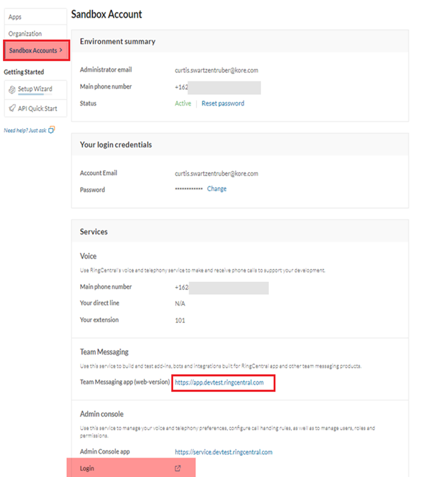Click the API Quick Start rocket icon
This screenshot has width=428, height=477.
[12, 108]
